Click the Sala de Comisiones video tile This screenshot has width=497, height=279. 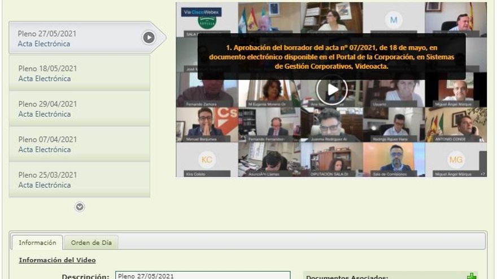[x=394, y=160]
